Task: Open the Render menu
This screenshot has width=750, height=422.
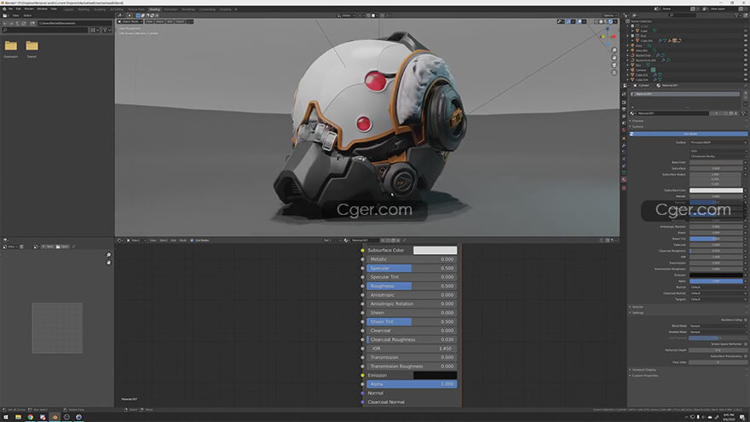Action: pyautogui.click(x=29, y=9)
